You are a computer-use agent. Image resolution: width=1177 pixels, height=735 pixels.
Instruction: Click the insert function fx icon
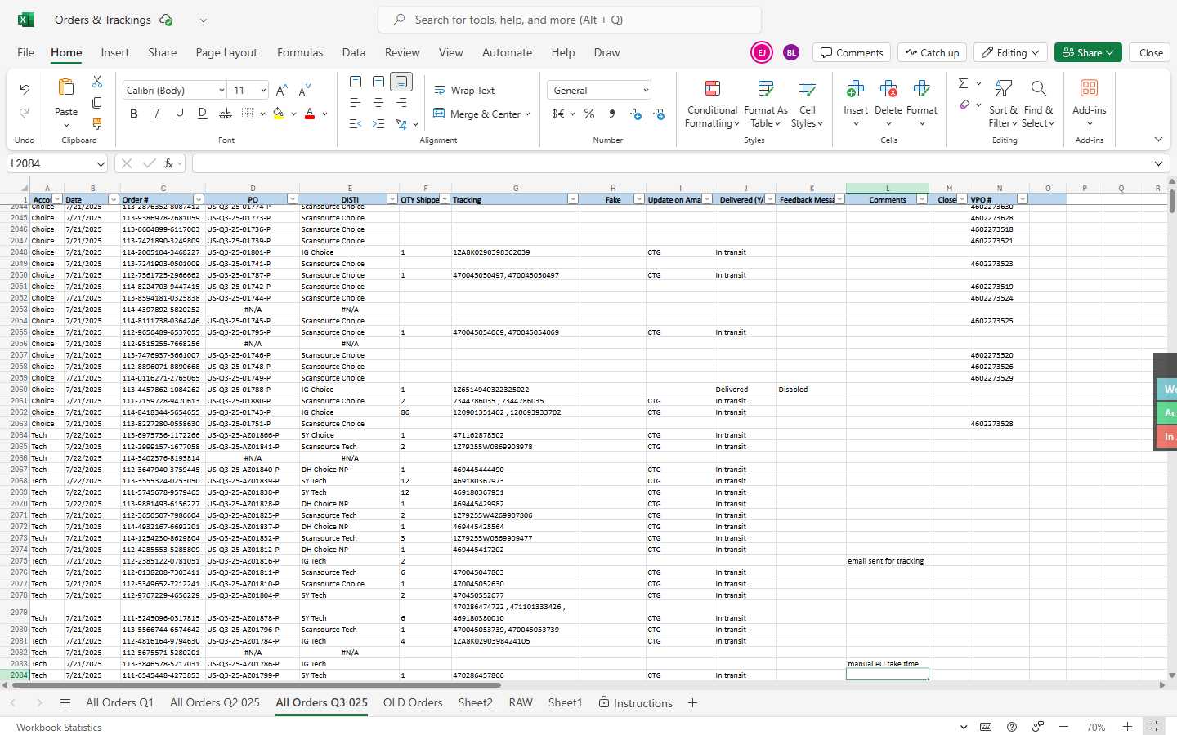168,163
